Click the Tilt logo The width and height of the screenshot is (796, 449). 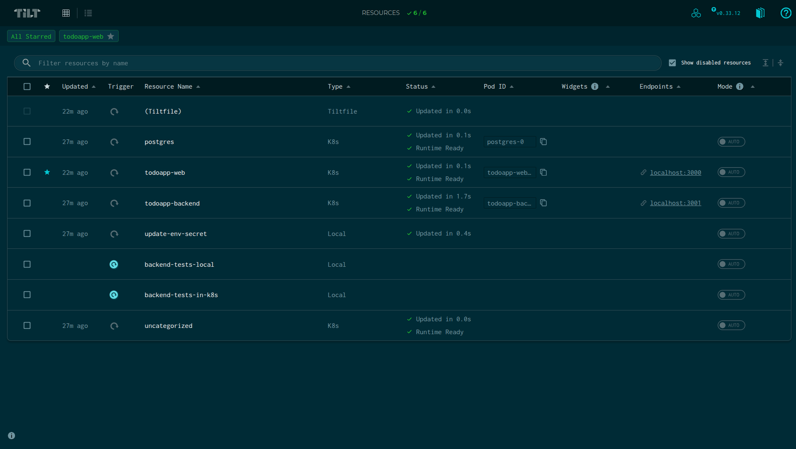pos(27,13)
